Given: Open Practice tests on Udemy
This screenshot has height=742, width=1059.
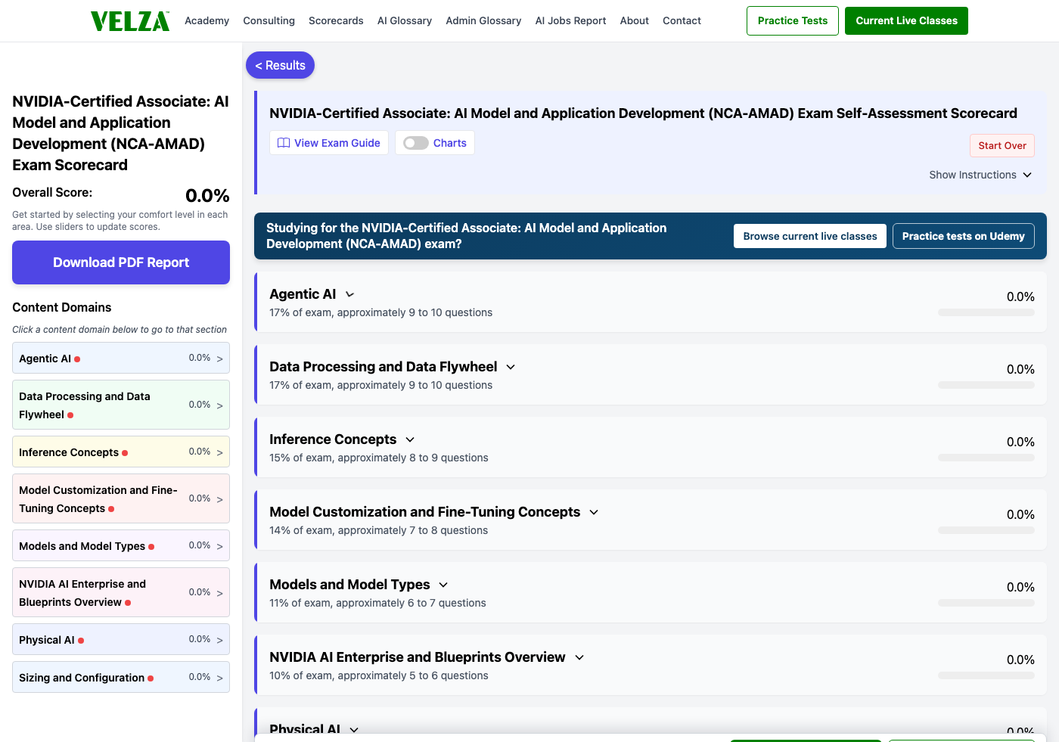Looking at the screenshot, I should click(964, 236).
